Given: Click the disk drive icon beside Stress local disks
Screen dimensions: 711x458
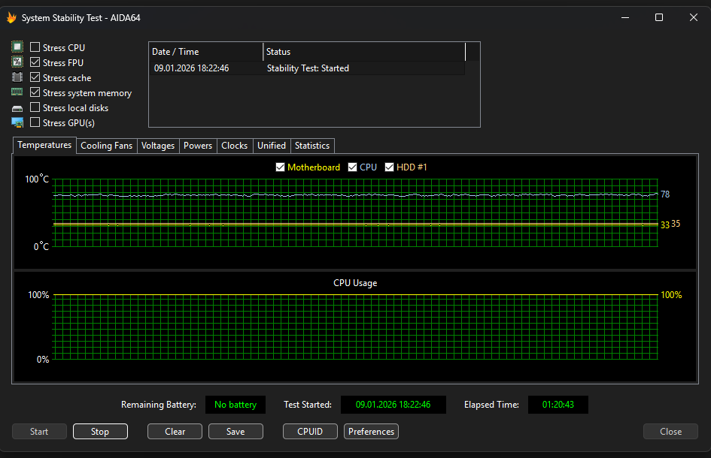Looking at the screenshot, I should point(17,109).
